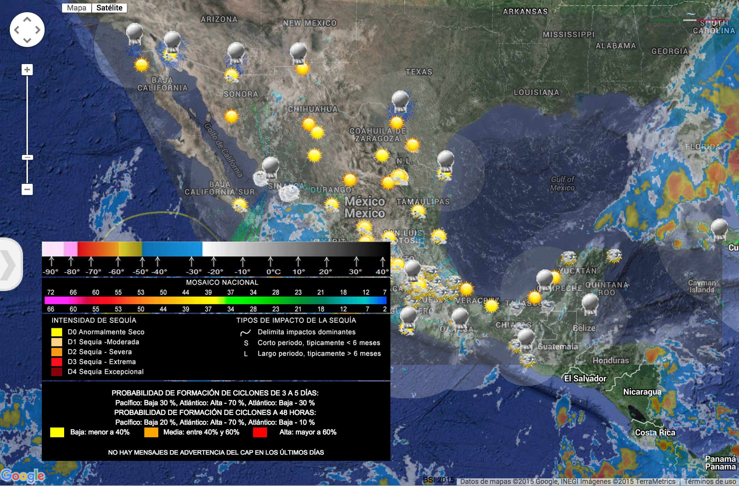
Task: Pan the map upward with arrow
Action: [x=27, y=19]
